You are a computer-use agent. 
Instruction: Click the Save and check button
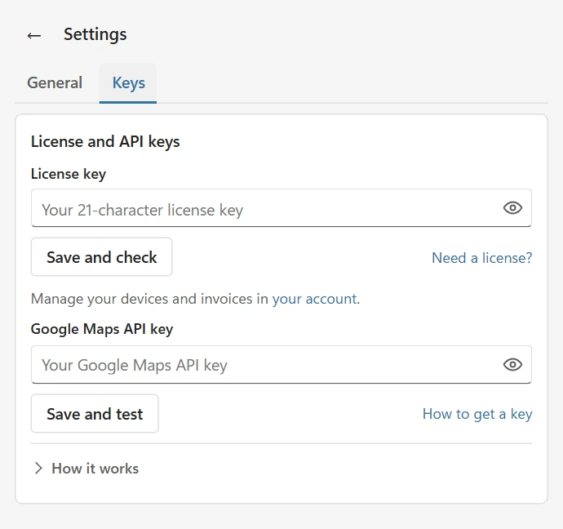(102, 257)
